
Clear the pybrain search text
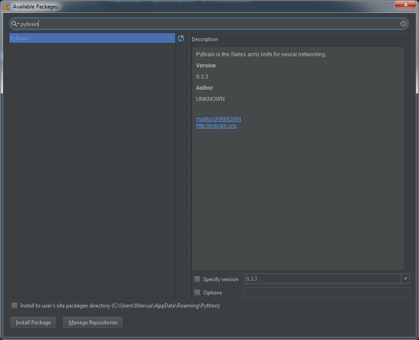coord(403,24)
